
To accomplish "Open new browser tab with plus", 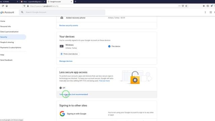I will click(x=75, y=1).
